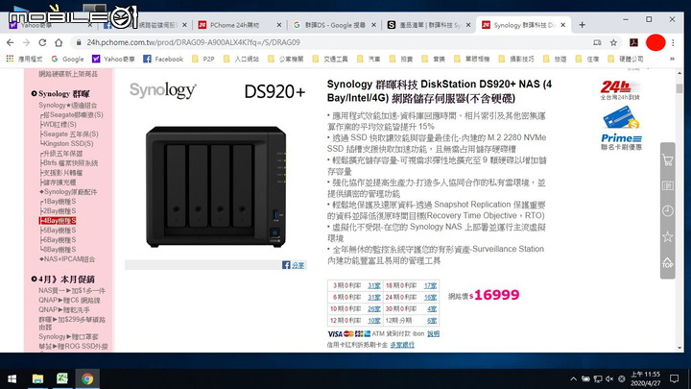Open File Explorer from the taskbar

pyautogui.click(x=37, y=378)
